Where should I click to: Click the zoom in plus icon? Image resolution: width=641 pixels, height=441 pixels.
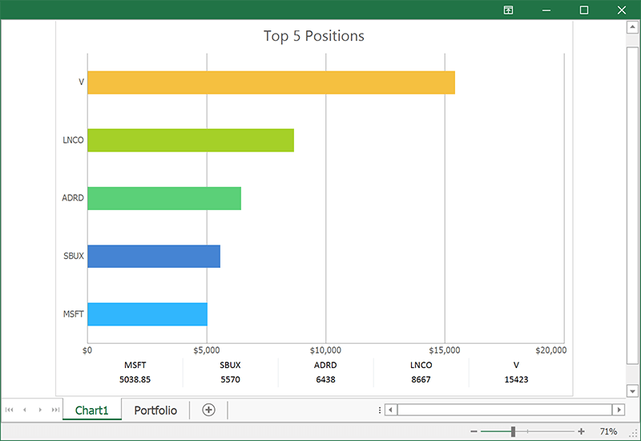coord(581,431)
